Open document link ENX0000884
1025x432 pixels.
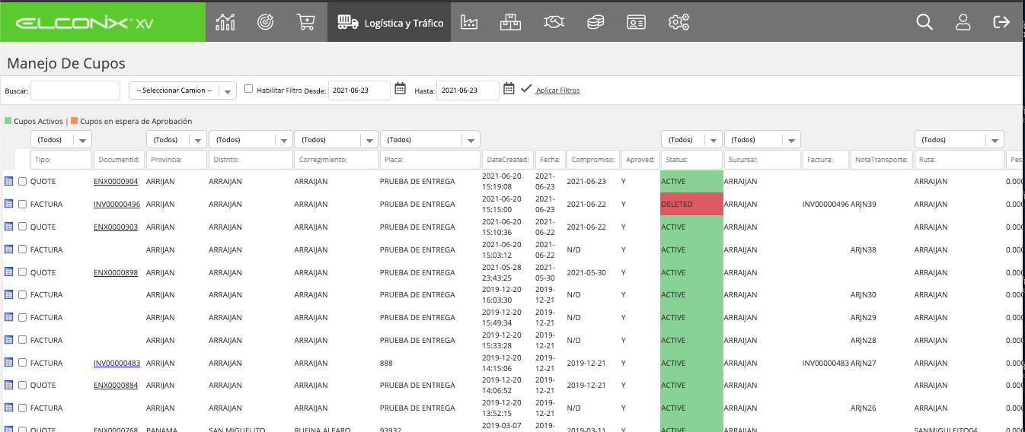116,385
